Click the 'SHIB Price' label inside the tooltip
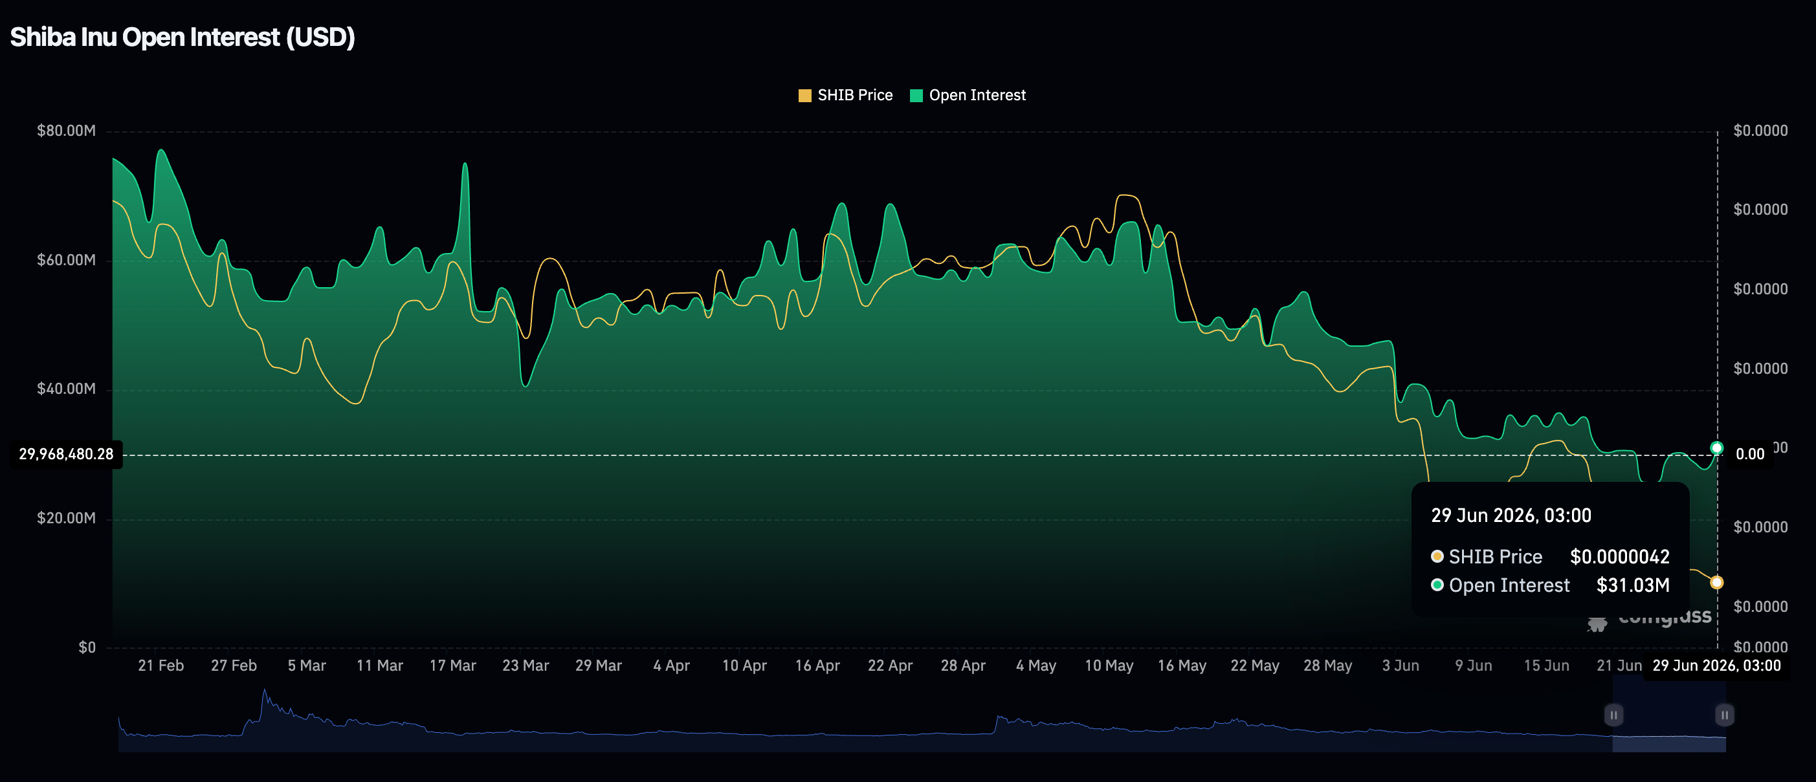The image size is (1816, 782). point(1495,556)
